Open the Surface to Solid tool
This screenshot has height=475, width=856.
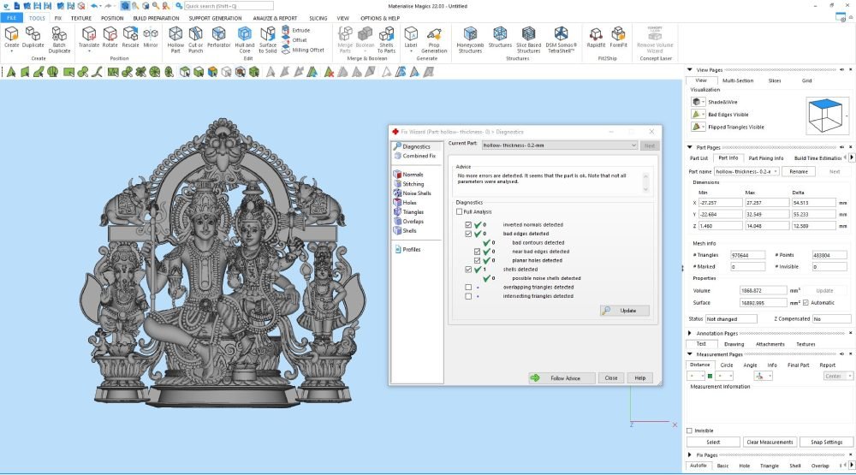click(267, 40)
